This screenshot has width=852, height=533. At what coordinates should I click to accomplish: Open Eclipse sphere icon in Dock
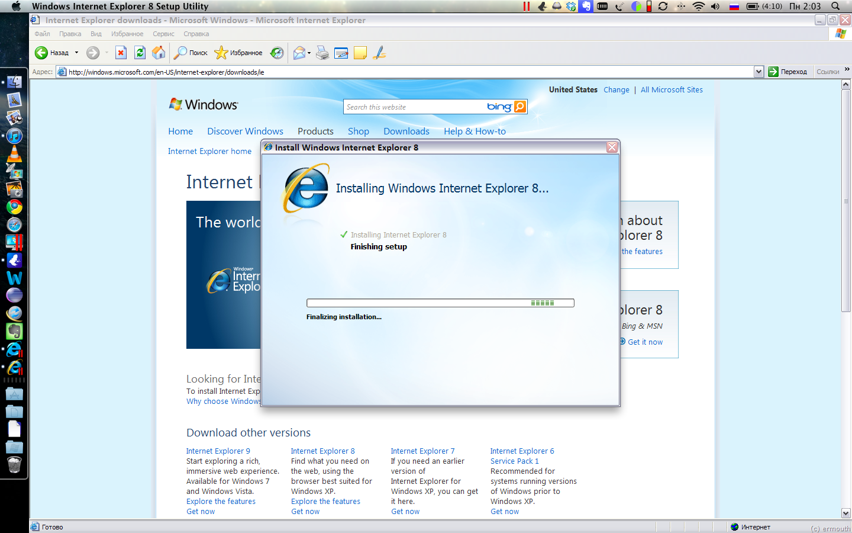tap(14, 295)
